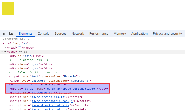The image size is (185, 110).
Task: Click the three dots beside body row
Action: [x=2, y=52]
